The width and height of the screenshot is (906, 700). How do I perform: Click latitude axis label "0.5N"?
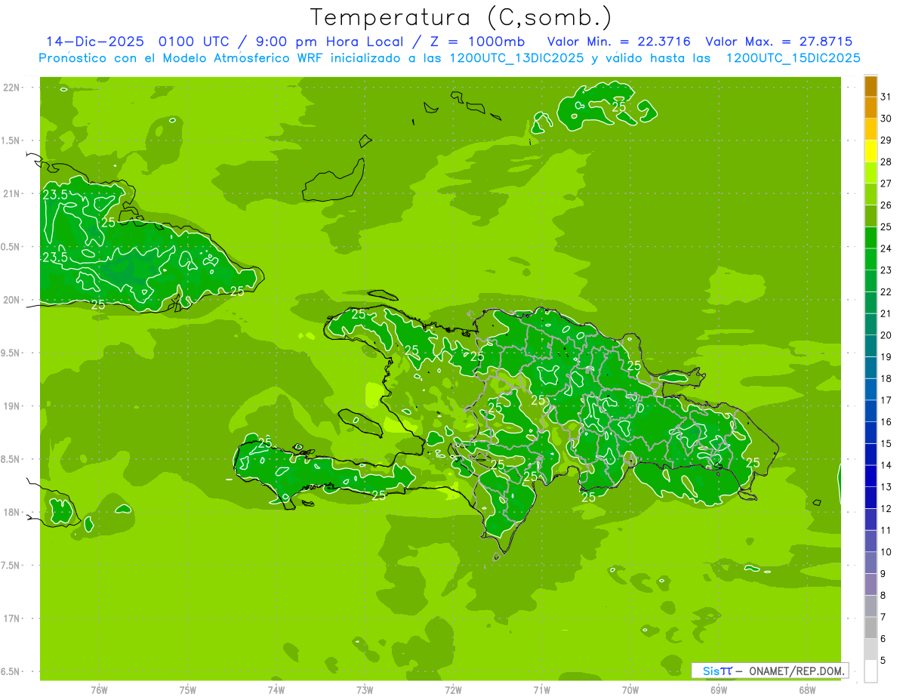pyautogui.click(x=11, y=247)
